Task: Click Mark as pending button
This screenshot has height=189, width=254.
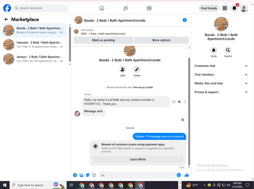Action: (x=104, y=40)
